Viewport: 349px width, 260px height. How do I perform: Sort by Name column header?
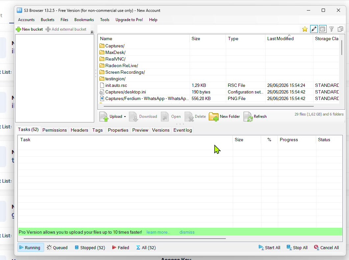(144, 39)
